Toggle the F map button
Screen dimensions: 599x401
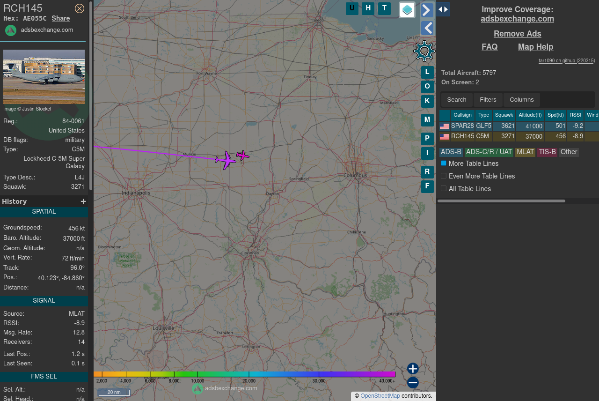(427, 186)
